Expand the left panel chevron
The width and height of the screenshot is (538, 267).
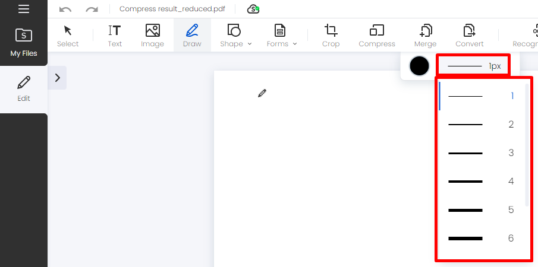(x=57, y=78)
